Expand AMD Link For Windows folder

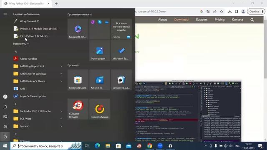click(x=38, y=74)
